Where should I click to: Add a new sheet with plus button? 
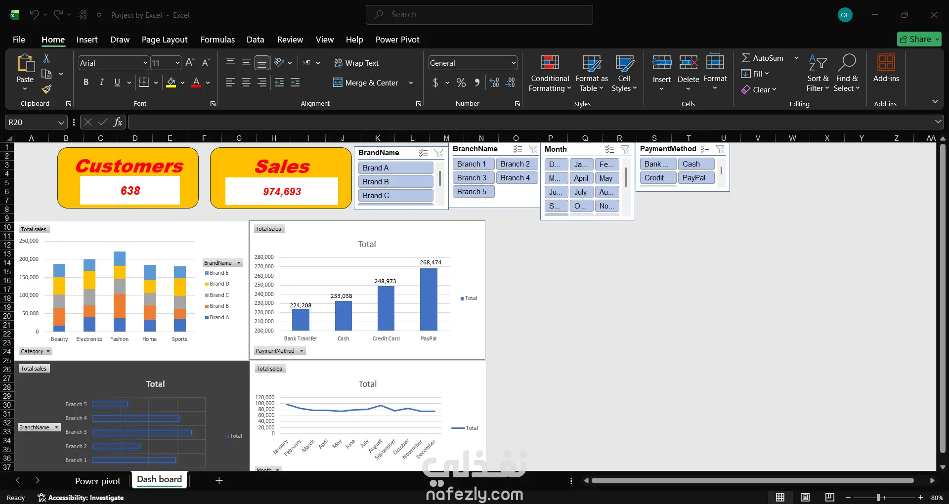coord(219,480)
